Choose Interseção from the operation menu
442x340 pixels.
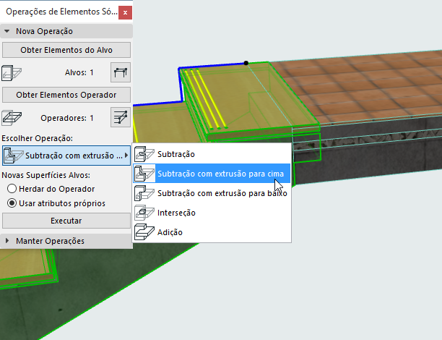(212, 213)
